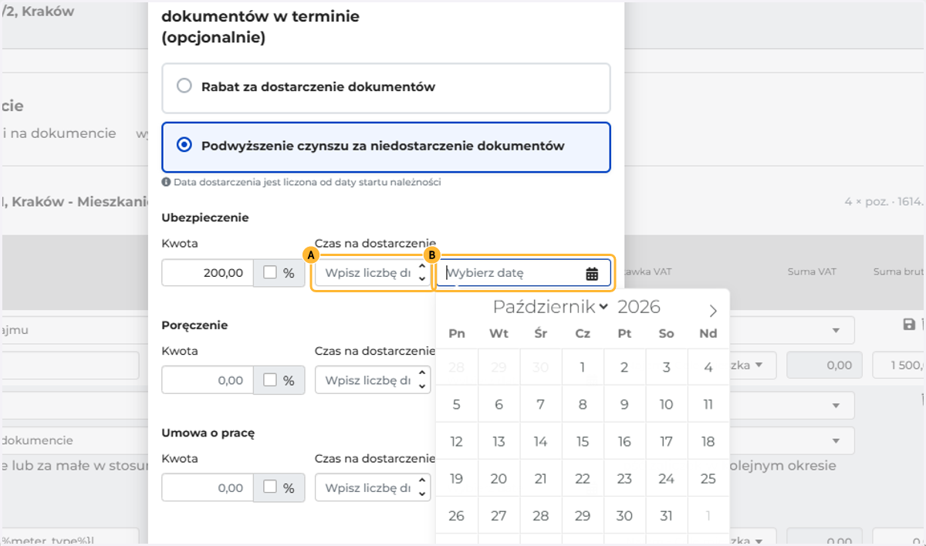Click the year 2026 in the calendar header
Screen dimensions: 926x546
click(x=639, y=307)
